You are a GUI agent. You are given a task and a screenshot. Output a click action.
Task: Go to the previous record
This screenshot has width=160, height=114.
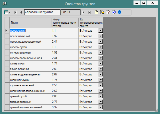pyautogui.click(x=21, y=12)
